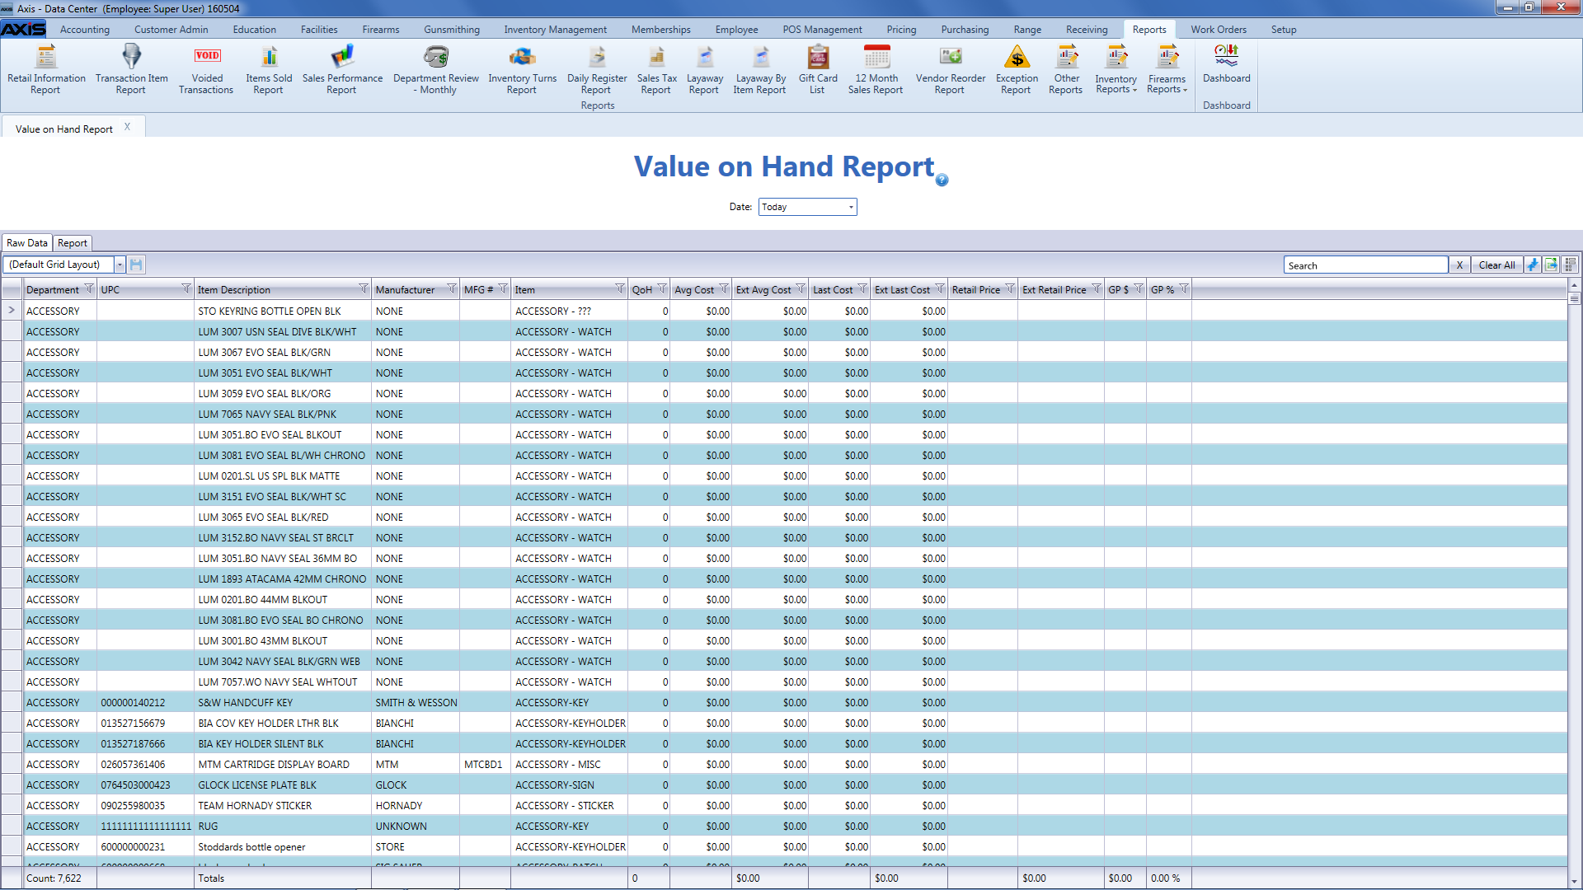Sort by the Ext Retail Price column header
1583x890 pixels.
1055,289
